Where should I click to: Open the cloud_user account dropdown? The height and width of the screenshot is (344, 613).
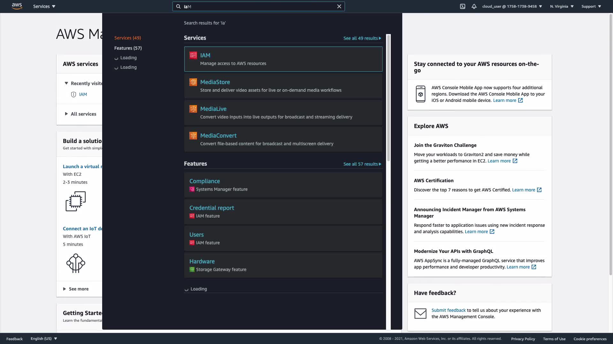(512, 6)
